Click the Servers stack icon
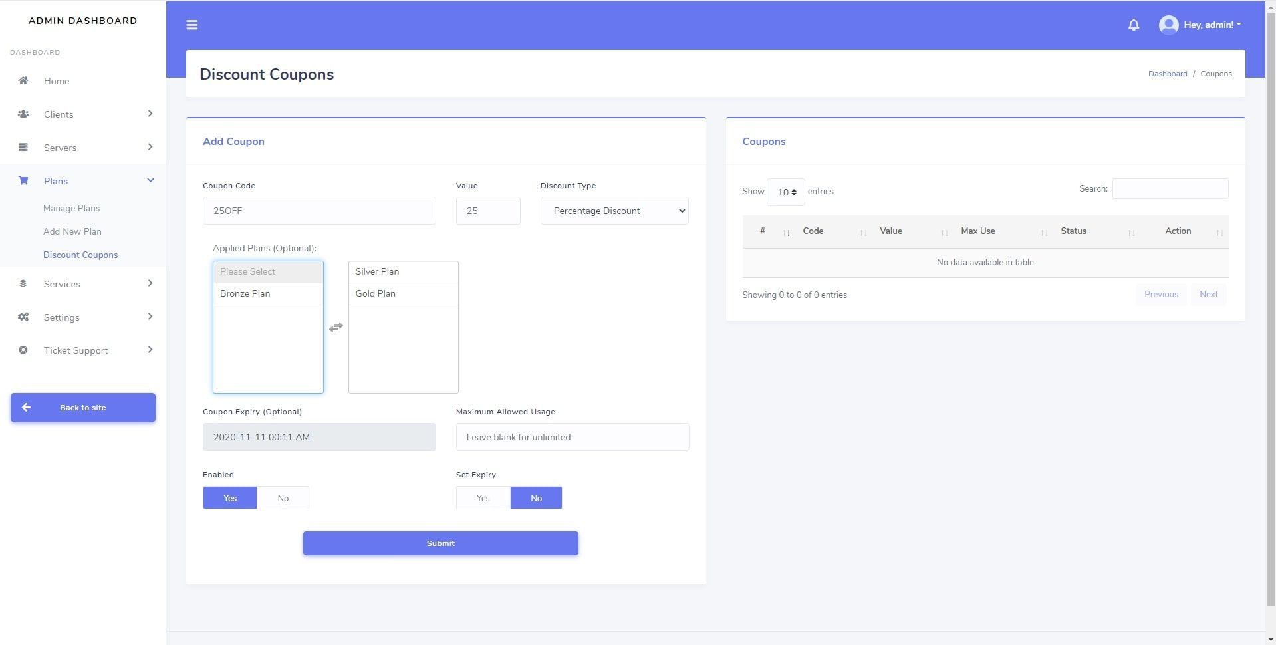This screenshot has width=1276, height=645. [23, 147]
